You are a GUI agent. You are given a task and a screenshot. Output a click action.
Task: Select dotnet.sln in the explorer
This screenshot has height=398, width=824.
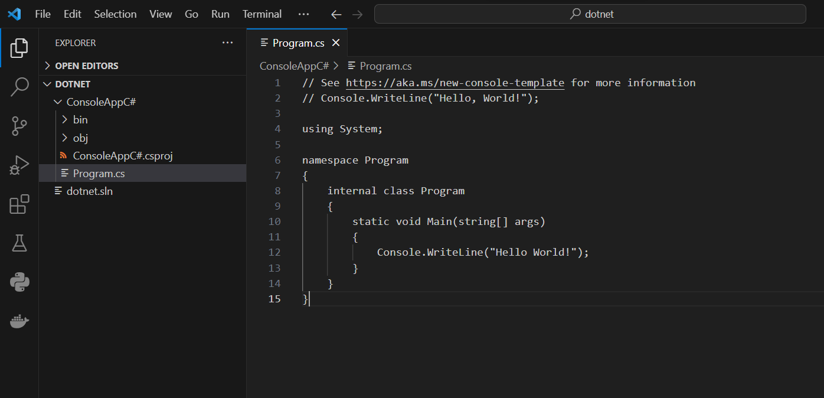point(142,191)
